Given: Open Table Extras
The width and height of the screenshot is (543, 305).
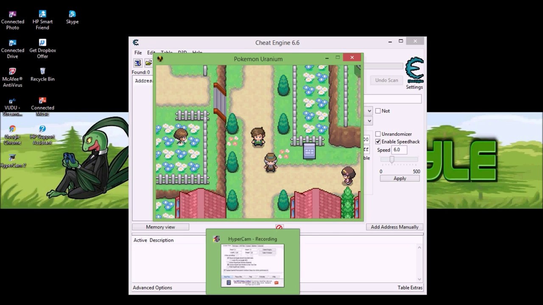Looking at the screenshot, I should 410,288.
